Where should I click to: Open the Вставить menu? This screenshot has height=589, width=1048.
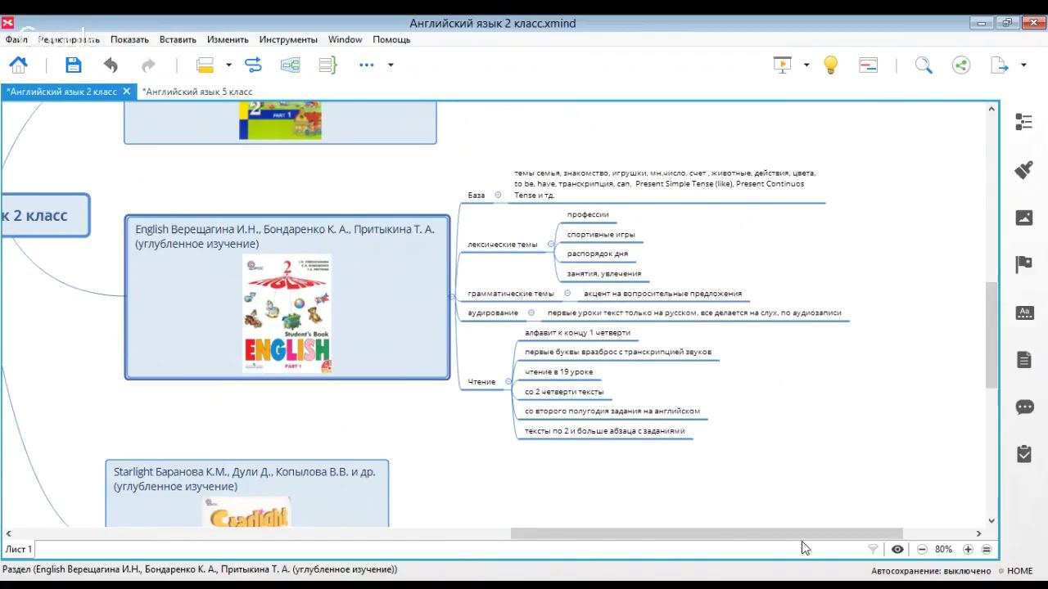tap(178, 39)
